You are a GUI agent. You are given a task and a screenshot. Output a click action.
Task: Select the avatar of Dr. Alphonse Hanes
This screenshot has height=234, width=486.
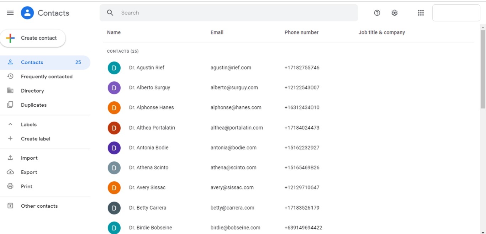[114, 107]
